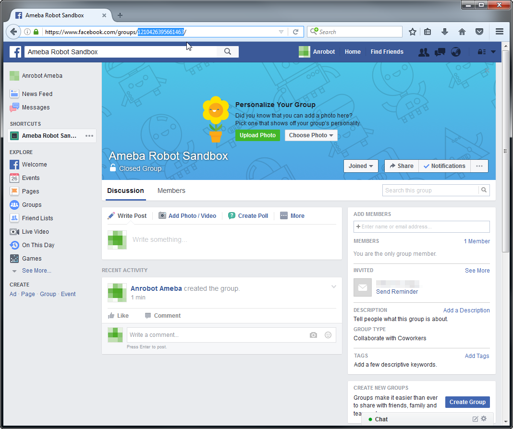The image size is (513, 429).
Task: Click the Search this group field
Action: 430,190
